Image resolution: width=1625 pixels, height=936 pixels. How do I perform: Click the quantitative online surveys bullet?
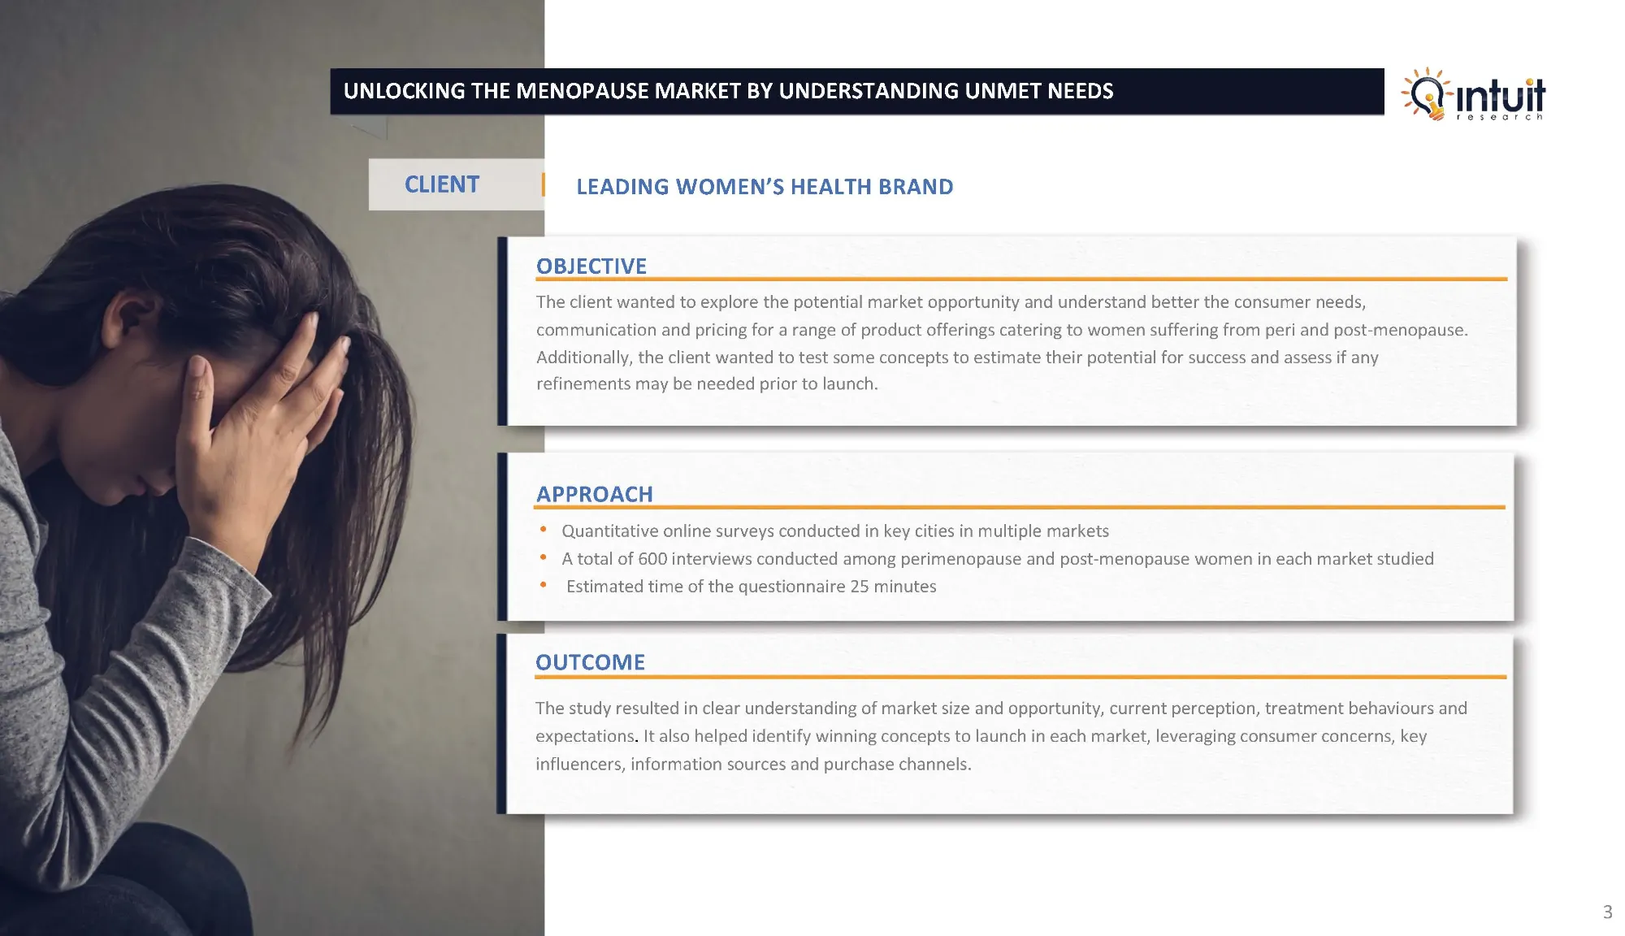[x=834, y=531]
